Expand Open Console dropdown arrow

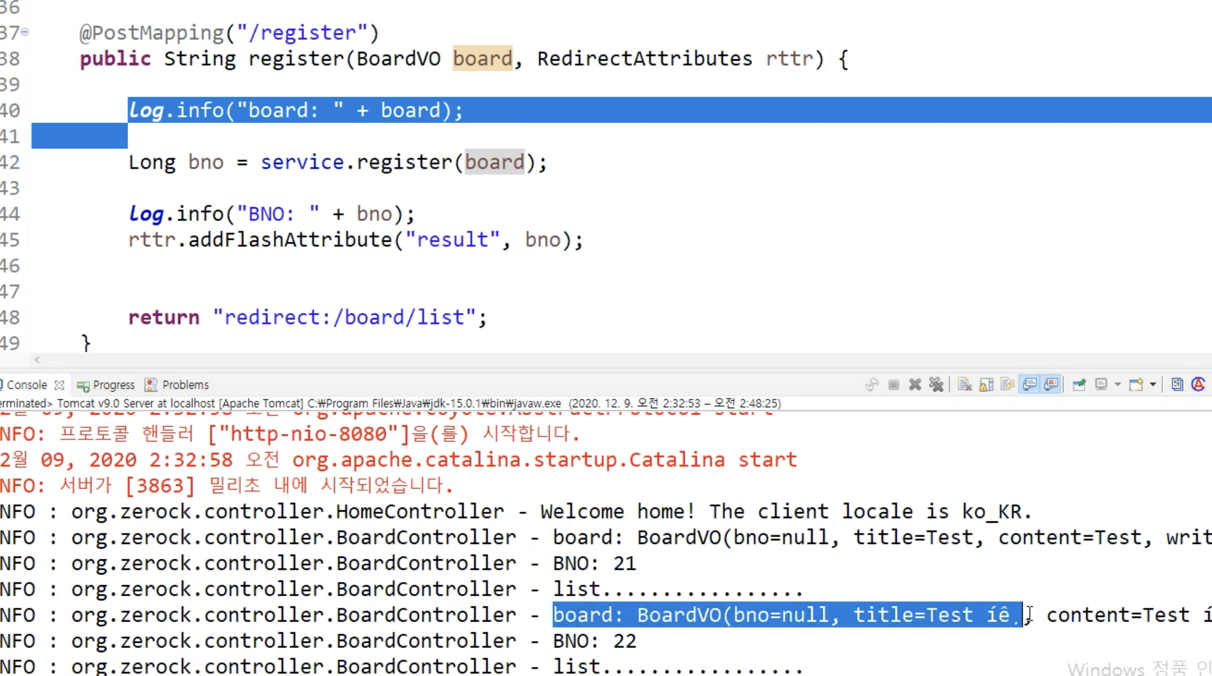tap(1153, 384)
